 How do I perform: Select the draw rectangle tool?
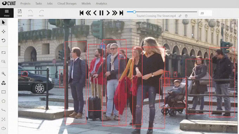coord(4,92)
